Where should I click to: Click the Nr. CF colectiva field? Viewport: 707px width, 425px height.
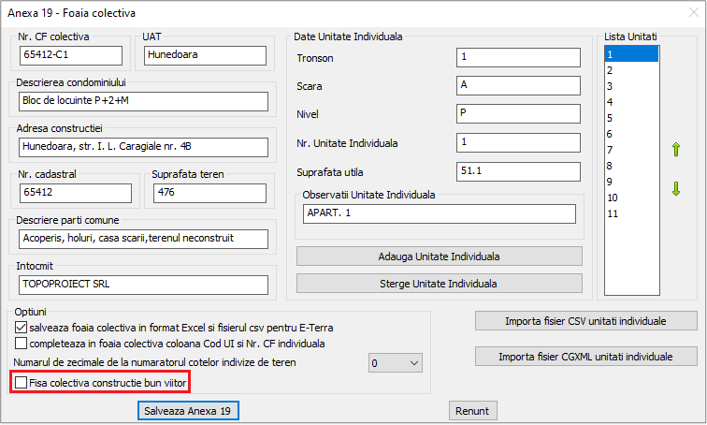coord(76,55)
